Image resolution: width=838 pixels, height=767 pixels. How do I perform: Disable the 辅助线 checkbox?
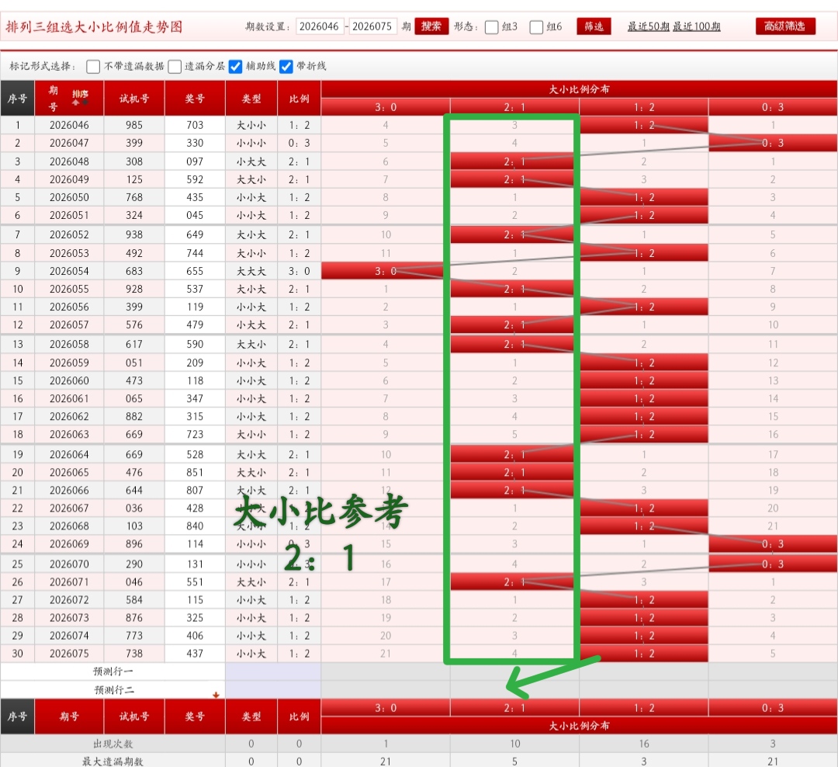click(234, 67)
